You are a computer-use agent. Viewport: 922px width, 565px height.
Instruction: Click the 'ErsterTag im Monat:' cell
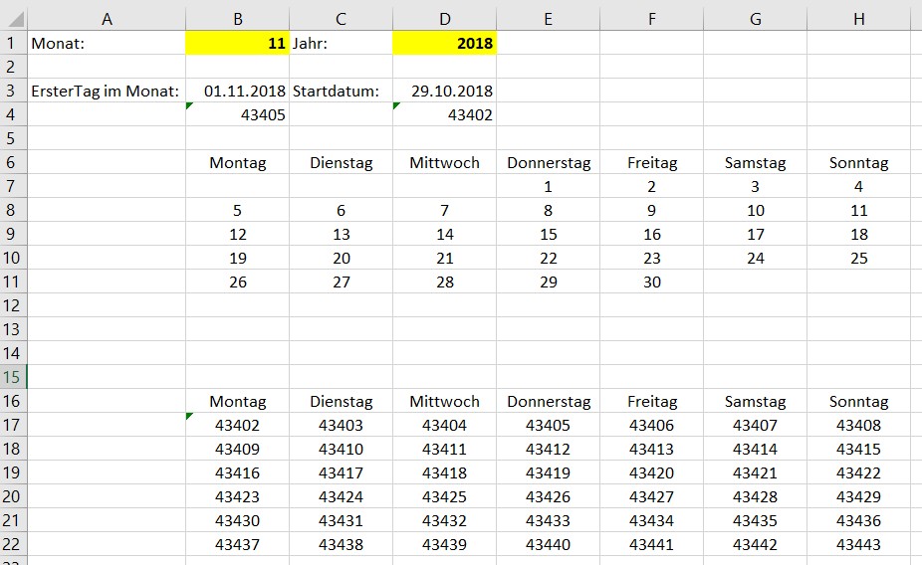107,91
